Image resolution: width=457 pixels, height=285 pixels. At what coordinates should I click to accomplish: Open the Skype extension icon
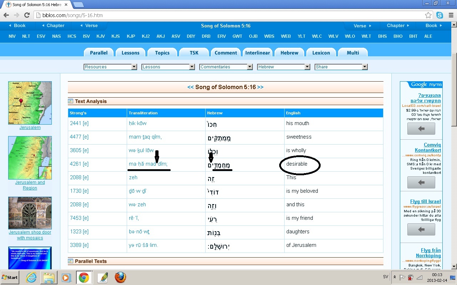(x=440, y=15)
